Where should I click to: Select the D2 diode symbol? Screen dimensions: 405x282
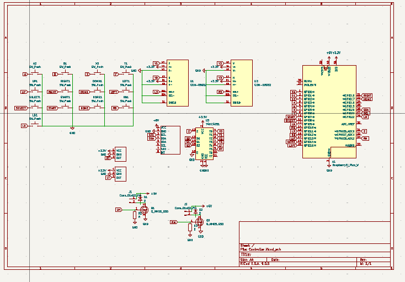tap(195, 212)
